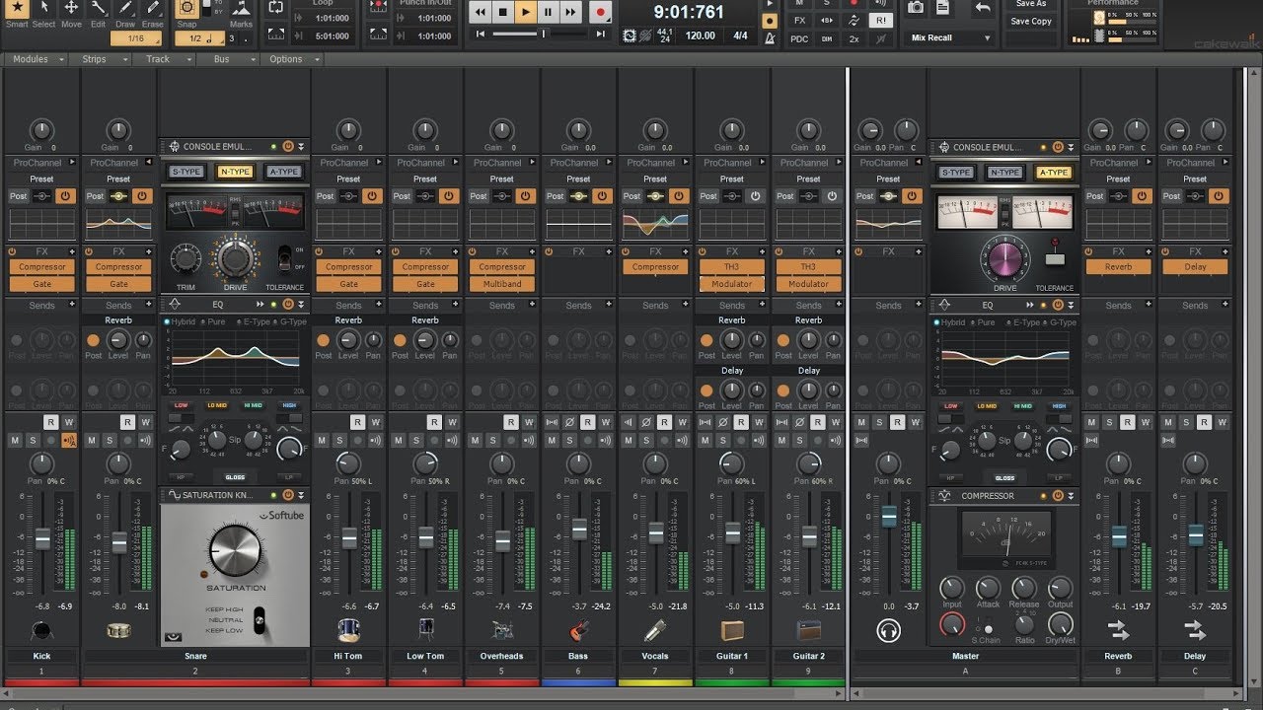Viewport: 1263px width, 710px height.
Task: Collapse the Master EQ module
Action: click(x=1071, y=305)
